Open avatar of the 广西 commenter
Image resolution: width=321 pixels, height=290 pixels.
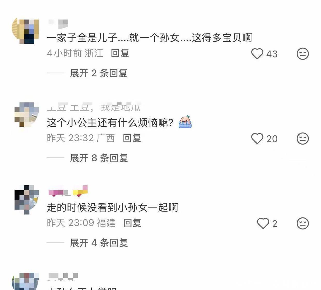[26, 114]
